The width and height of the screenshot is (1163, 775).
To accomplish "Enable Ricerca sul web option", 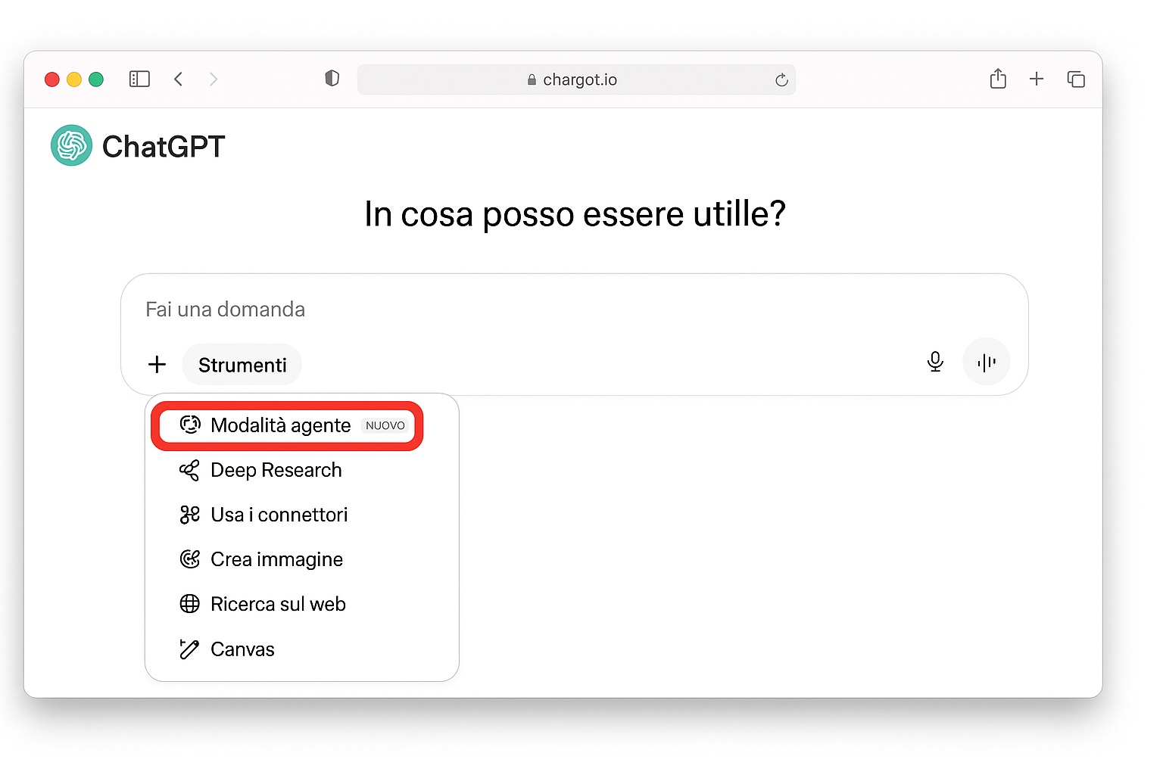I will pos(278,605).
